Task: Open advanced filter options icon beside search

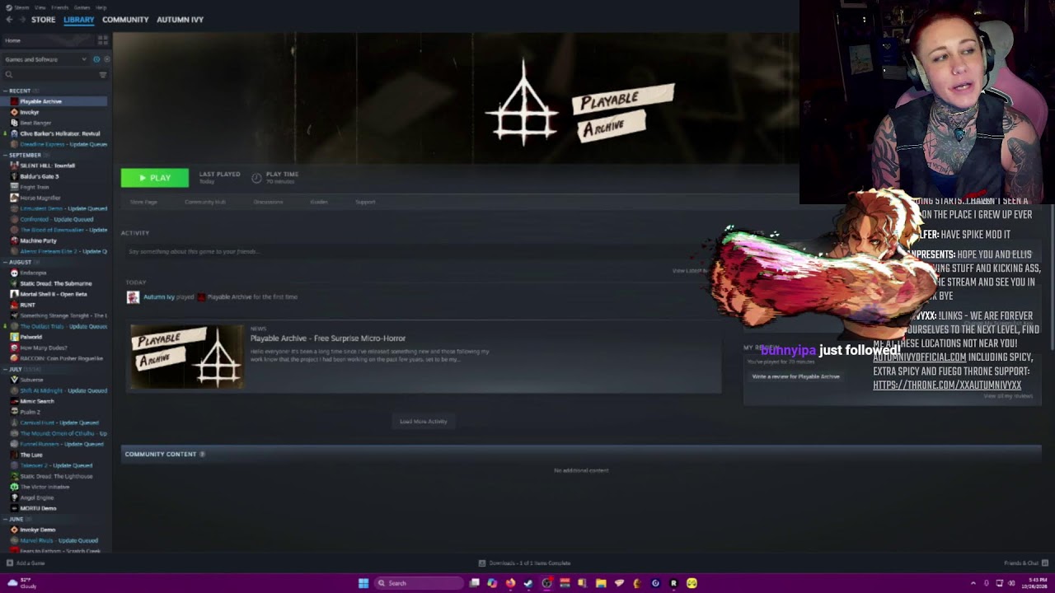Action: pos(103,75)
